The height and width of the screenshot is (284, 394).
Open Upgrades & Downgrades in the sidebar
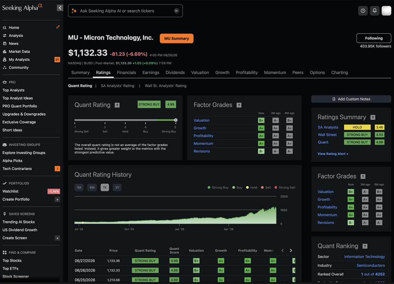(x=24, y=114)
